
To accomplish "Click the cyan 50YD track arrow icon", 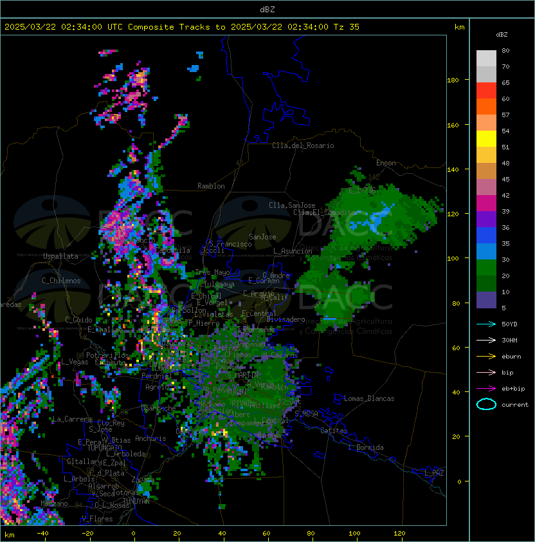I will pyautogui.click(x=486, y=324).
